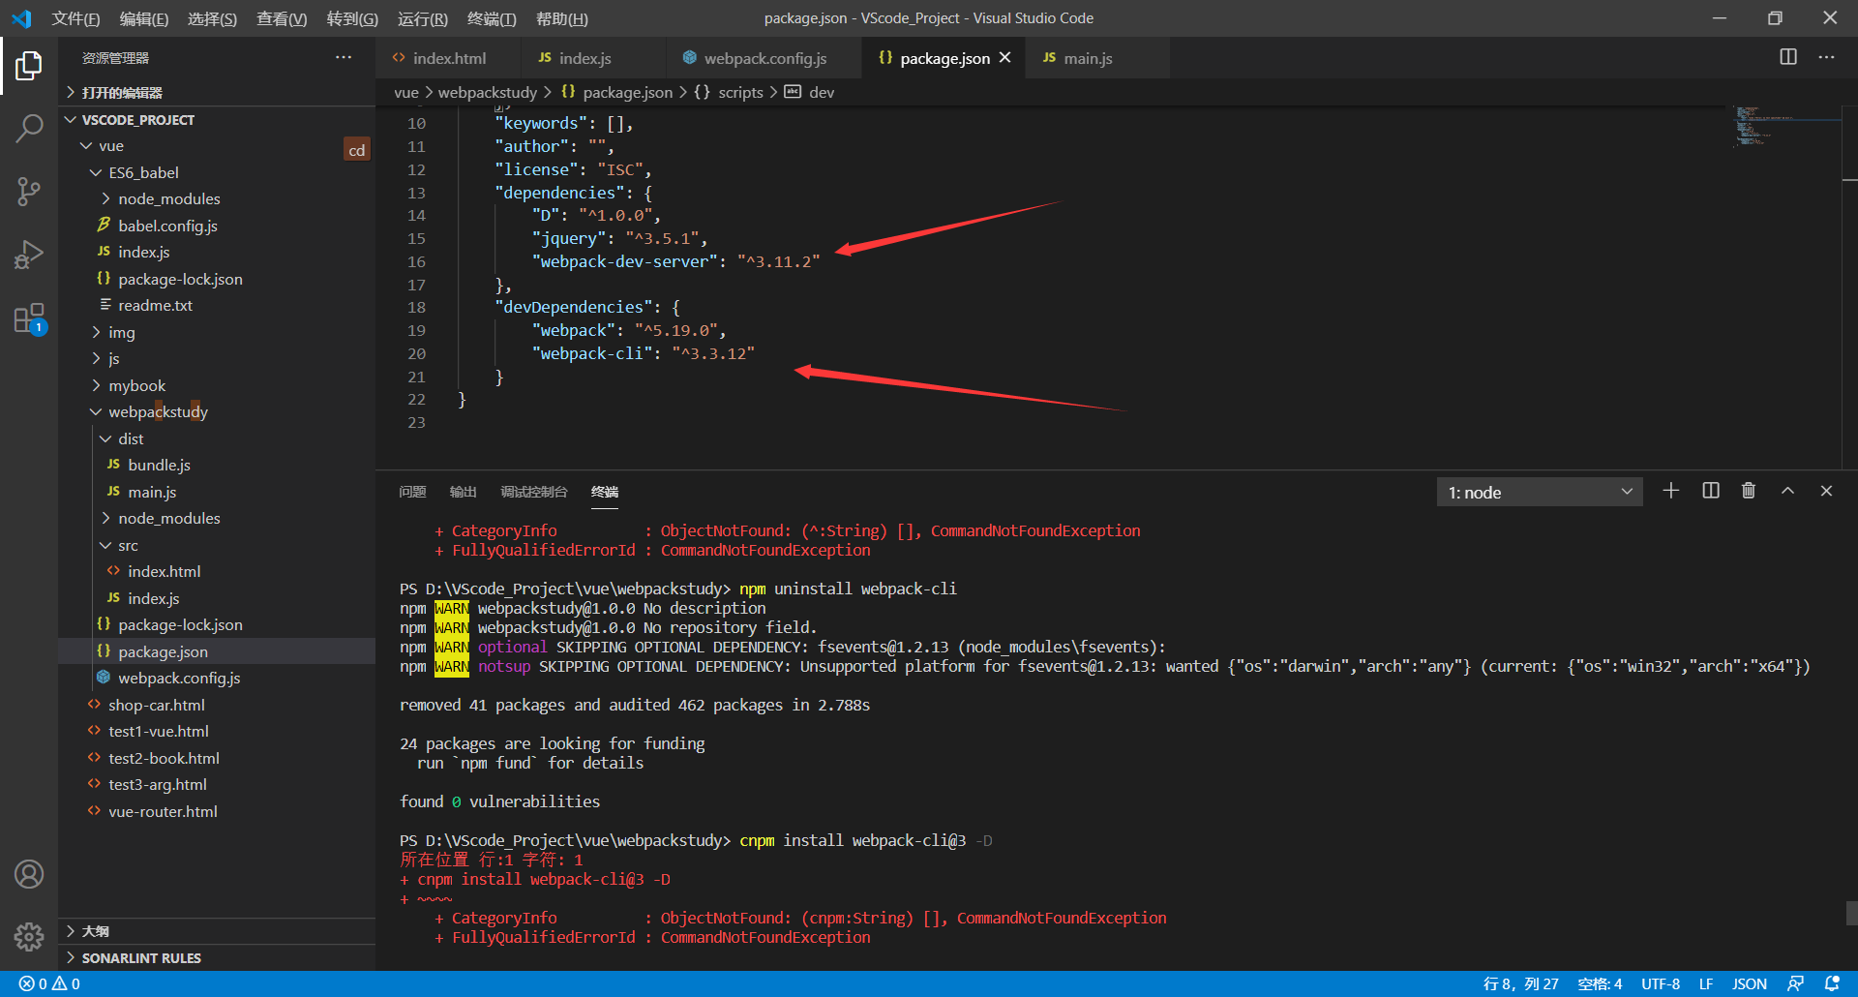
Task: Click the errors and warnings status indicator
Action: click(49, 983)
